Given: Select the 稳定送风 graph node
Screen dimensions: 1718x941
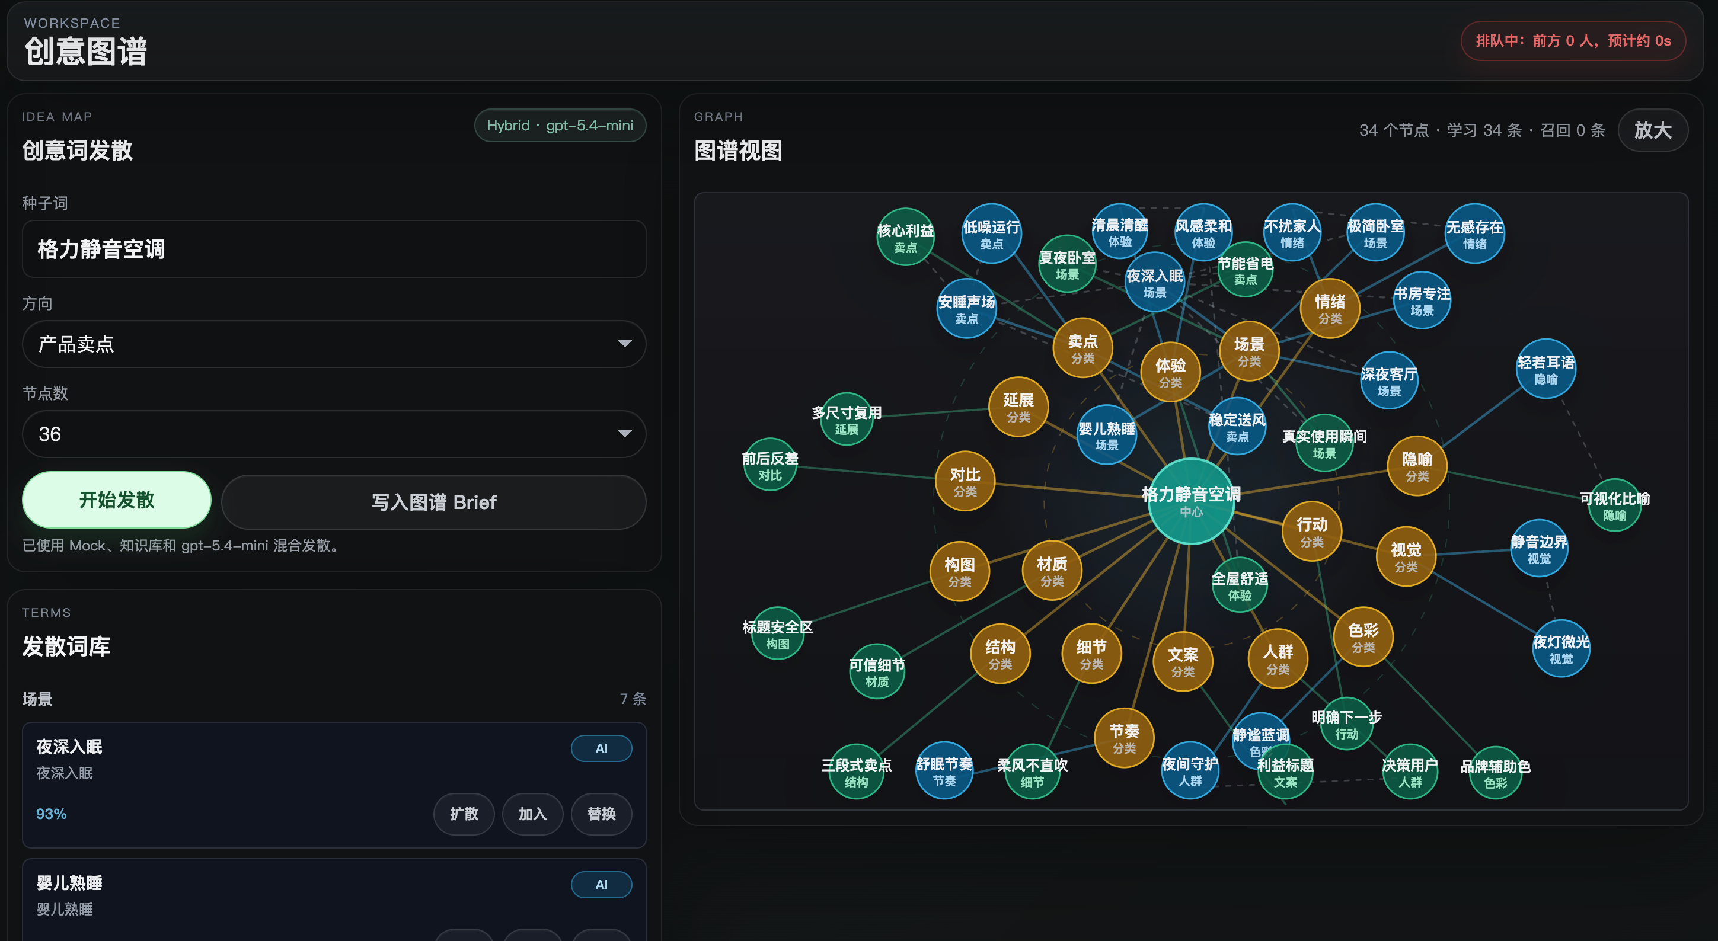Looking at the screenshot, I should [1237, 426].
